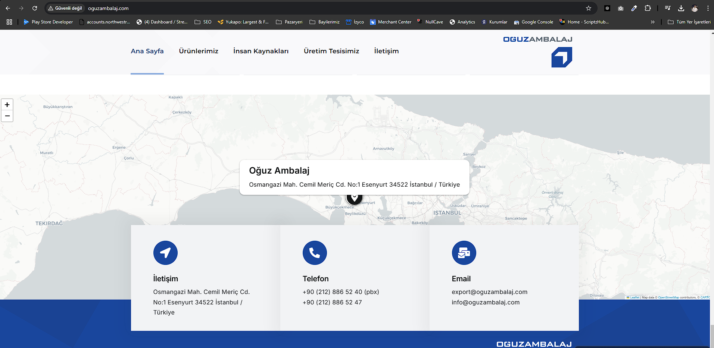714x348 pixels.
Task: Expand the Tüm Yer İşaretleri folder
Action: tap(689, 22)
